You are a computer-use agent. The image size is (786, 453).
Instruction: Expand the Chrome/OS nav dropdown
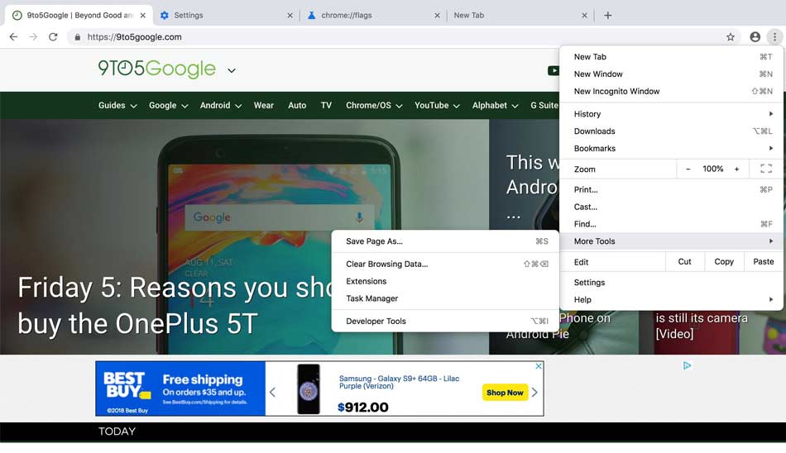coord(399,106)
